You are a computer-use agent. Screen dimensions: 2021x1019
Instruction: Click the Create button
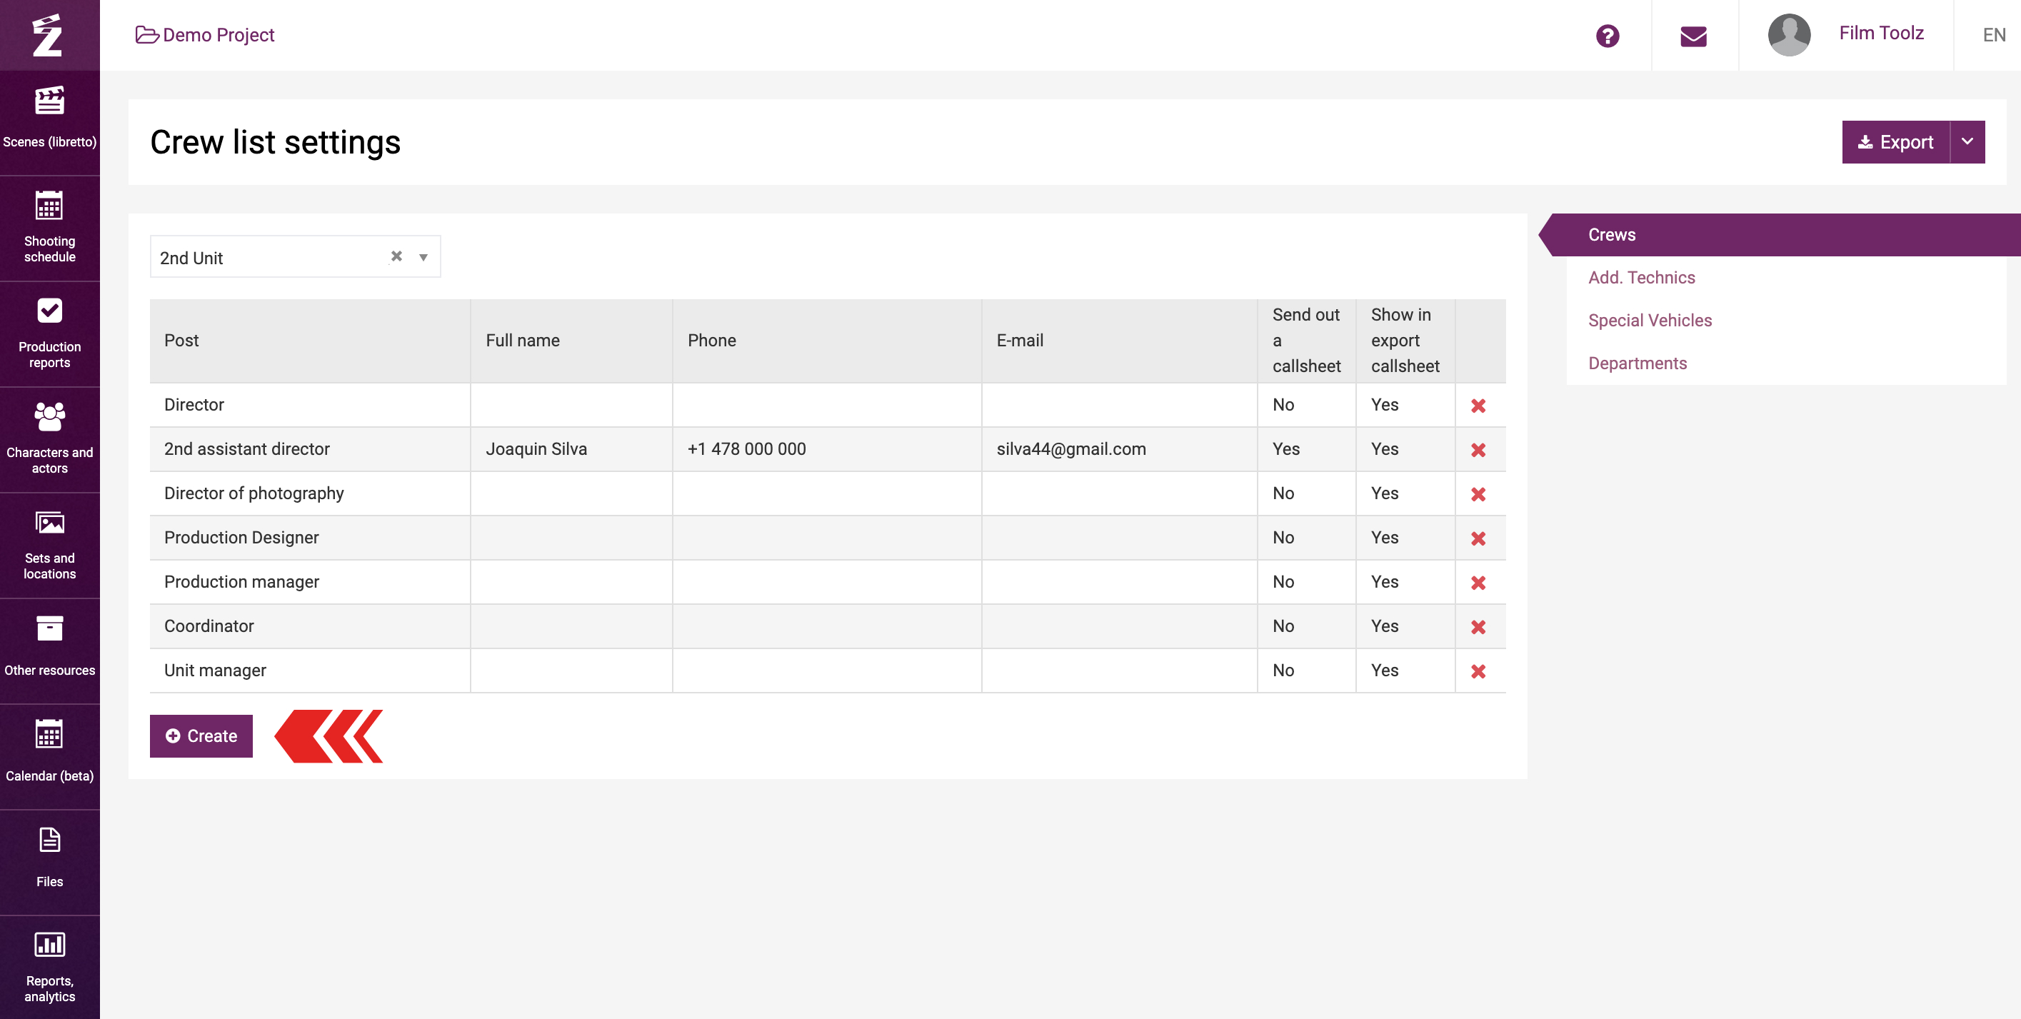tap(201, 736)
